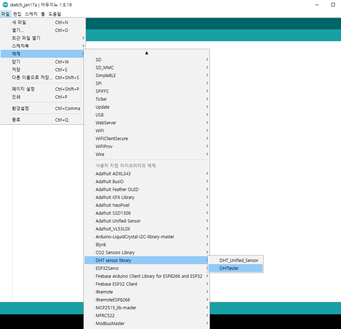Open the DHTtester example sketch
Viewport: 341px width, 329px height.
(236, 268)
